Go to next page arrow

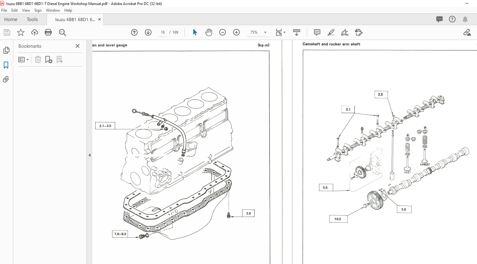[x=148, y=32]
